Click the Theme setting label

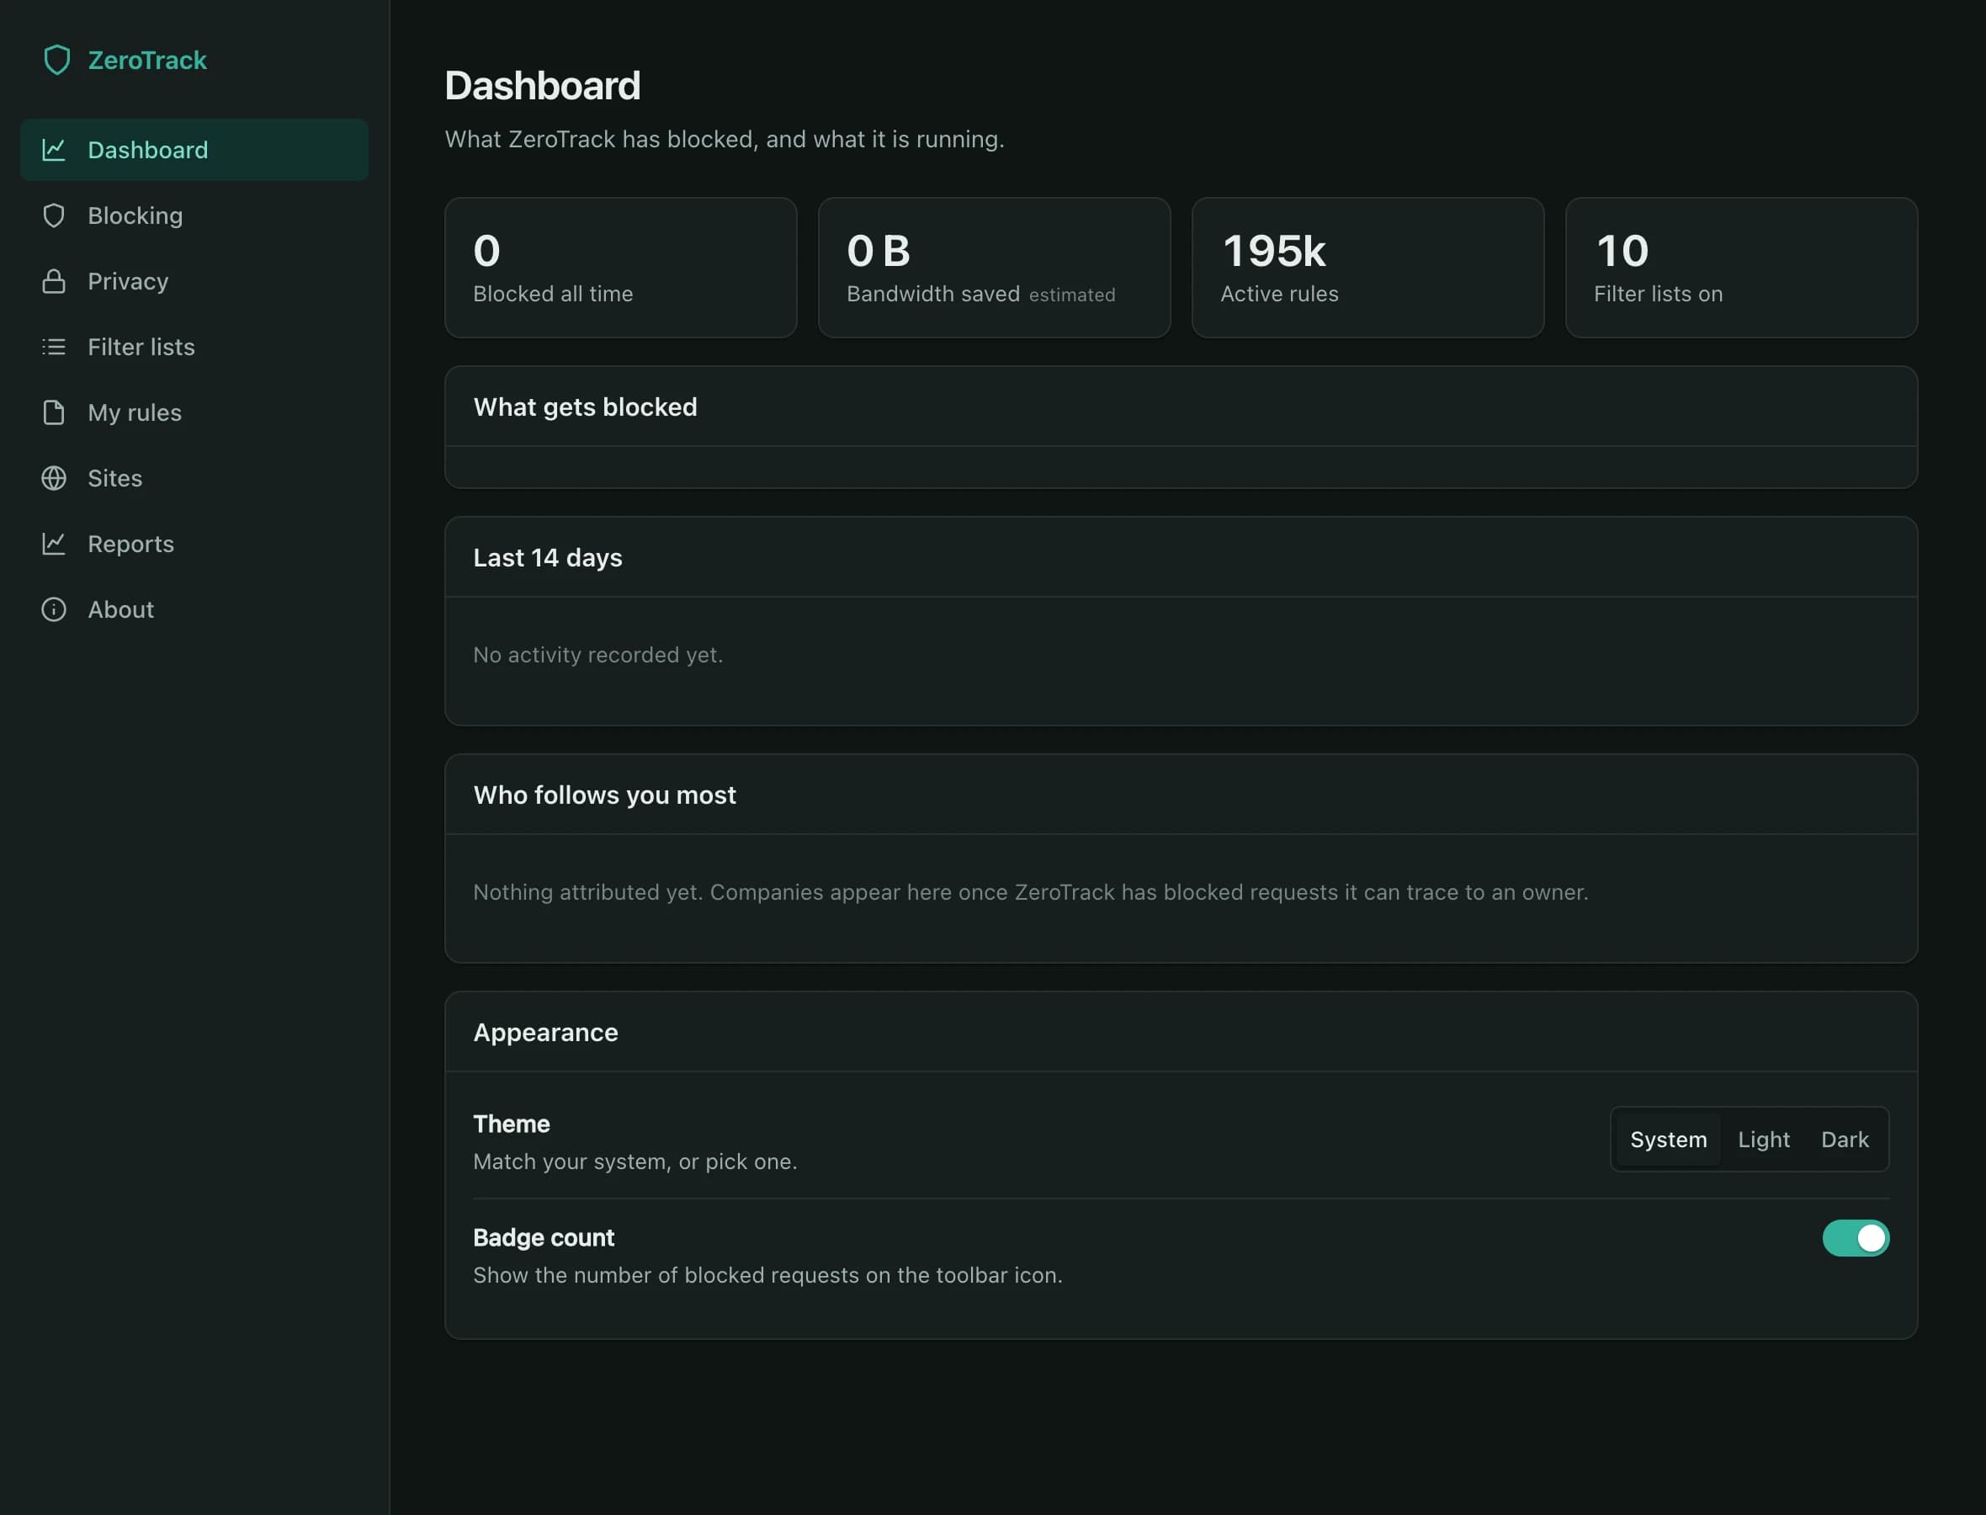click(511, 1124)
